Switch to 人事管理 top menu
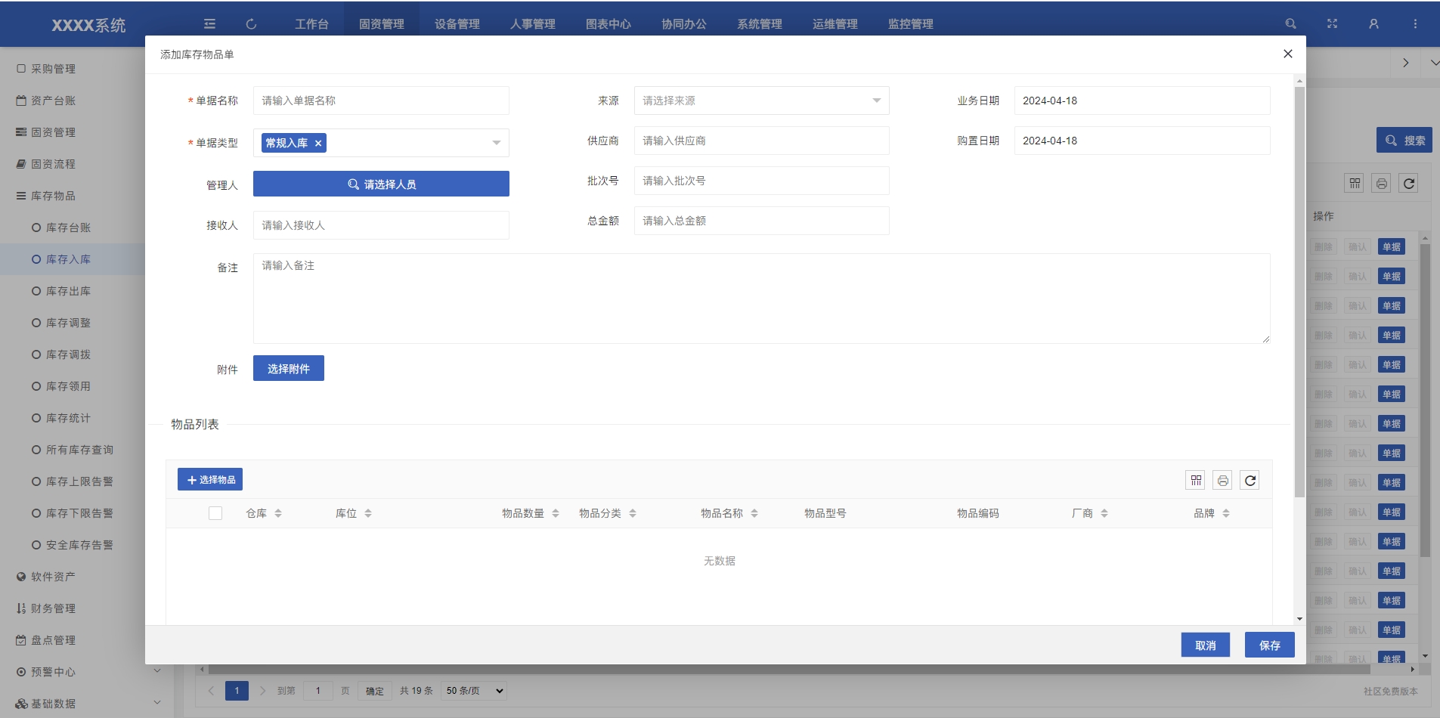 (533, 24)
